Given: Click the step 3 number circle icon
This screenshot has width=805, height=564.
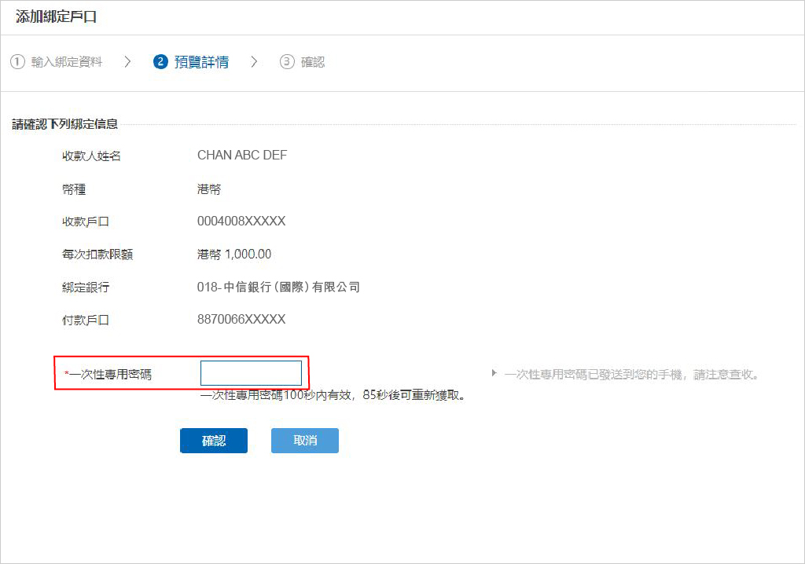Looking at the screenshot, I should point(286,62).
